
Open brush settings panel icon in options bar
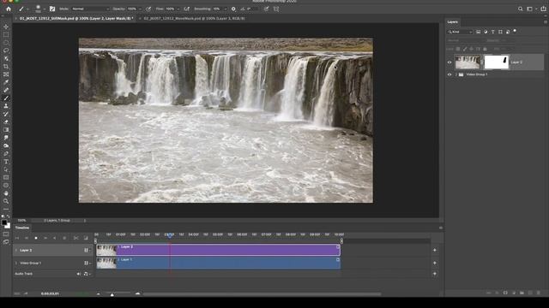[52, 9]
